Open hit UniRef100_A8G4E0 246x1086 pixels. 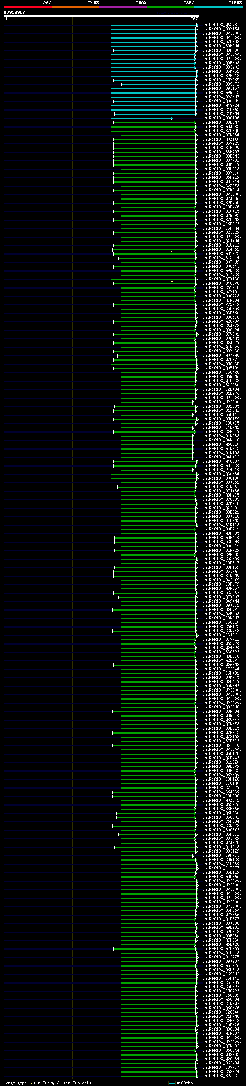pos(220,537)
